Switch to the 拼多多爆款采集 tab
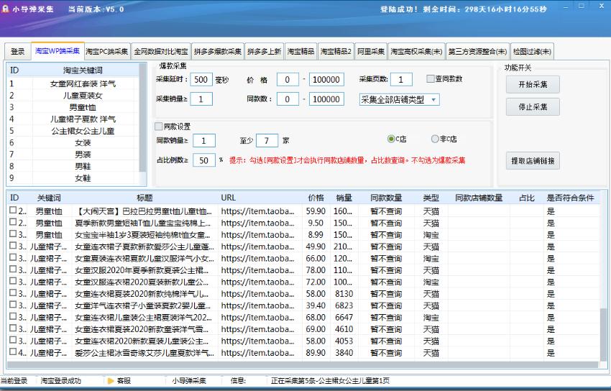This screenshot has width=611, height=391. coord(218,52)
